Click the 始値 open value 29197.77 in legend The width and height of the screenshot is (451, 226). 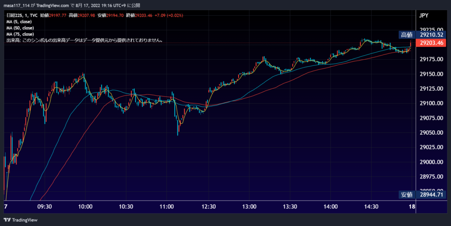pos(58,15)
